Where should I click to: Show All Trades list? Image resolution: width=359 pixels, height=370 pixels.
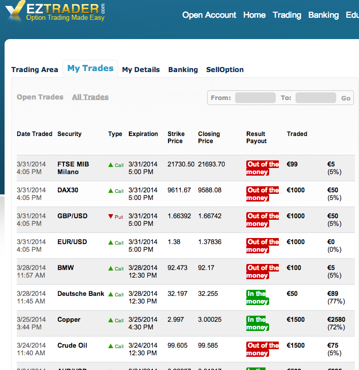(90, 97)
